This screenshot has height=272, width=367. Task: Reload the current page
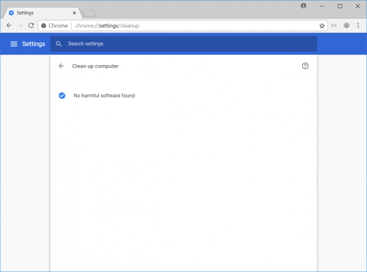[x=31, y=26]
